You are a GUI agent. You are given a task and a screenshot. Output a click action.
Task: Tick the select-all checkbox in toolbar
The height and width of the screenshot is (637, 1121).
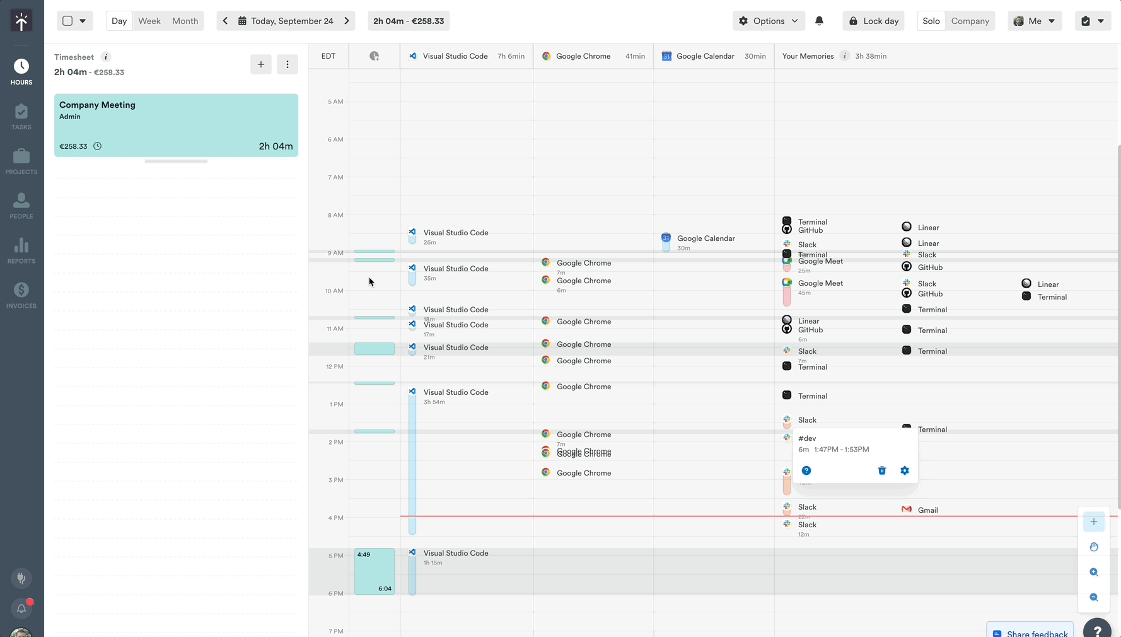click(67, 21)
